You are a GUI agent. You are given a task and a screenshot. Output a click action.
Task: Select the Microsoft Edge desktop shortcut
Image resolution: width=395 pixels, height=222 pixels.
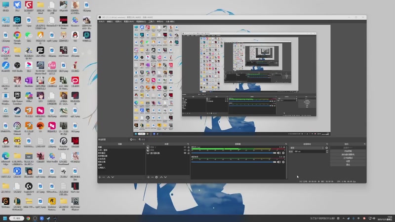(x=5, y=158)
